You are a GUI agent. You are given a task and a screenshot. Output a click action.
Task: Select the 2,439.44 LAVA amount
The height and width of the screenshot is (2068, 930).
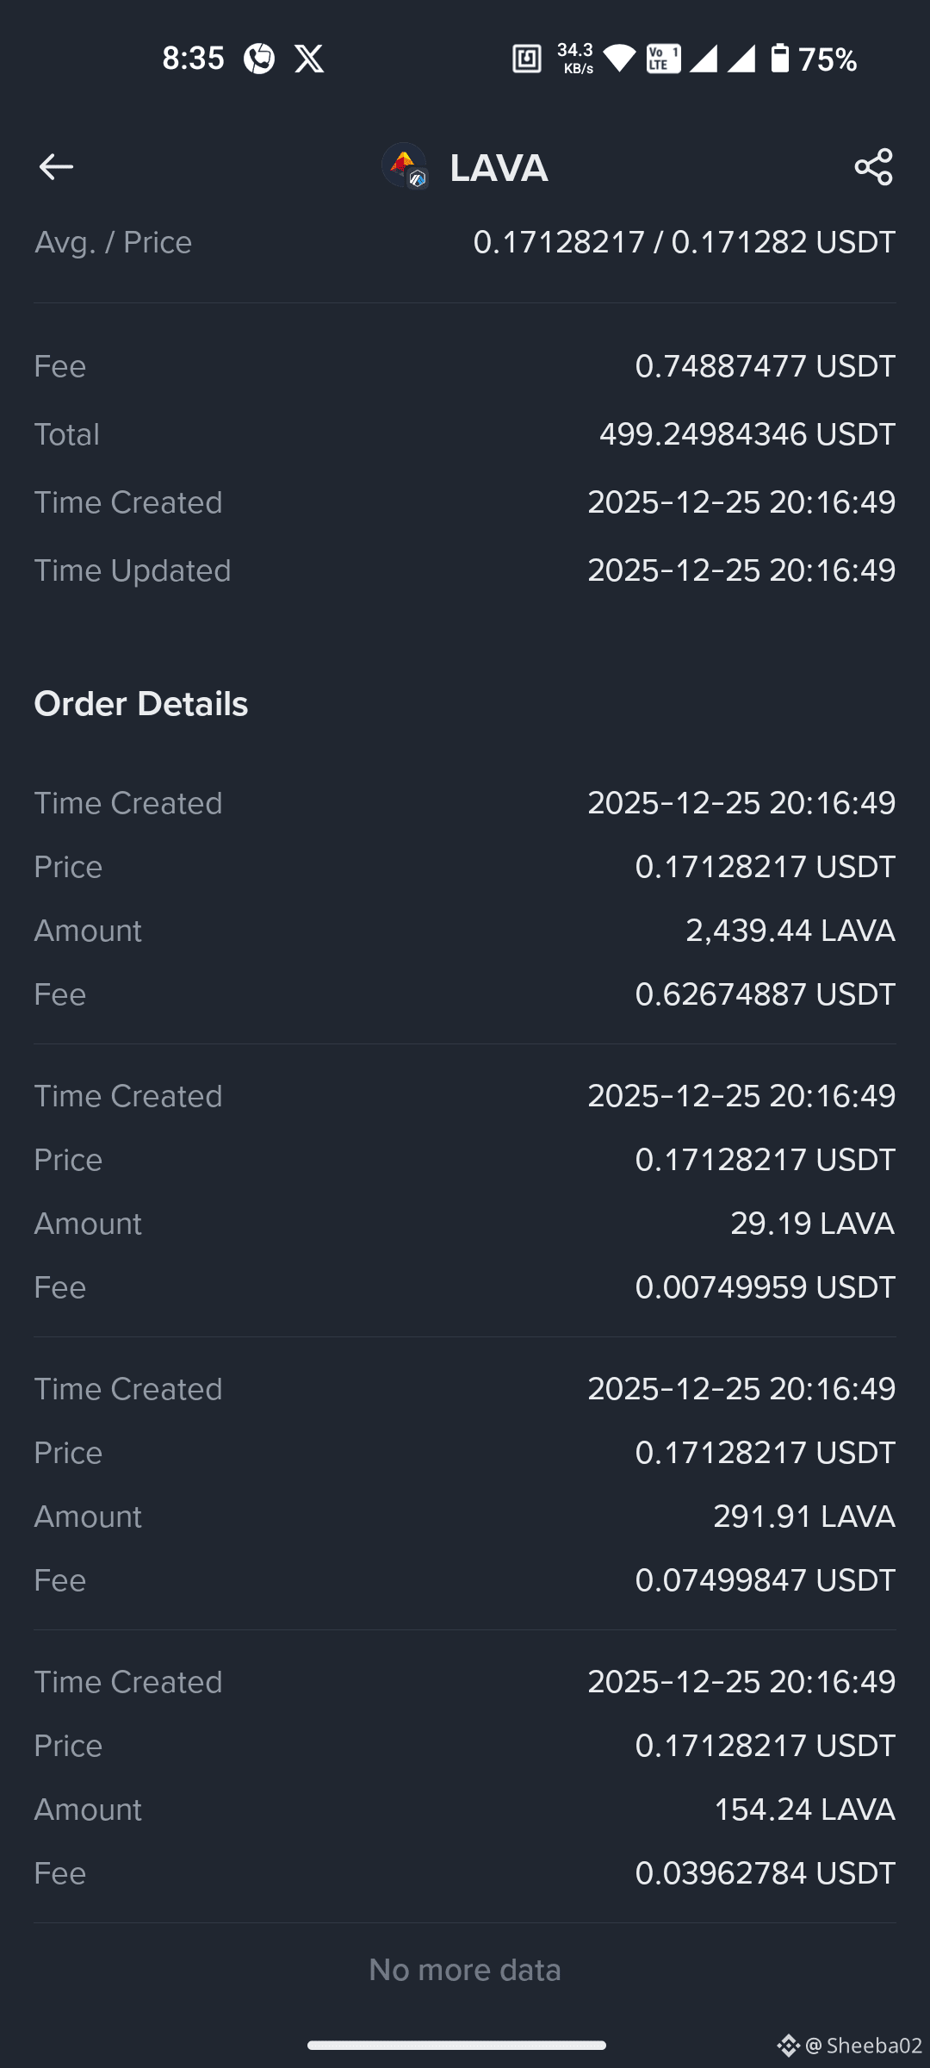click(790, 931)
